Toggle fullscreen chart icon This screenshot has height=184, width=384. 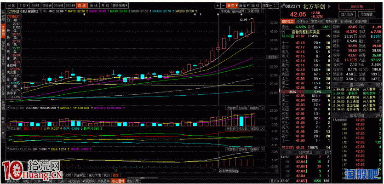(276, 6)
